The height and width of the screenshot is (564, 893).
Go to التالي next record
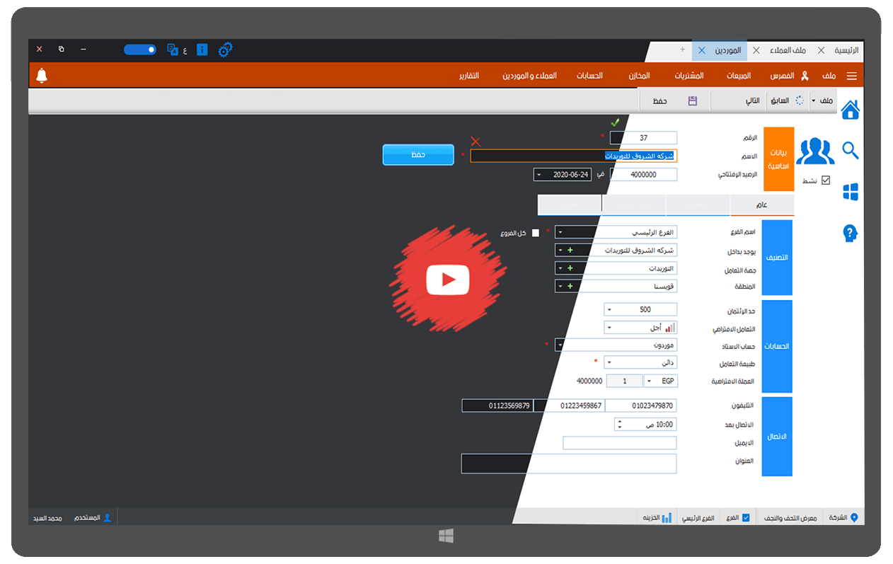[752, 101]
